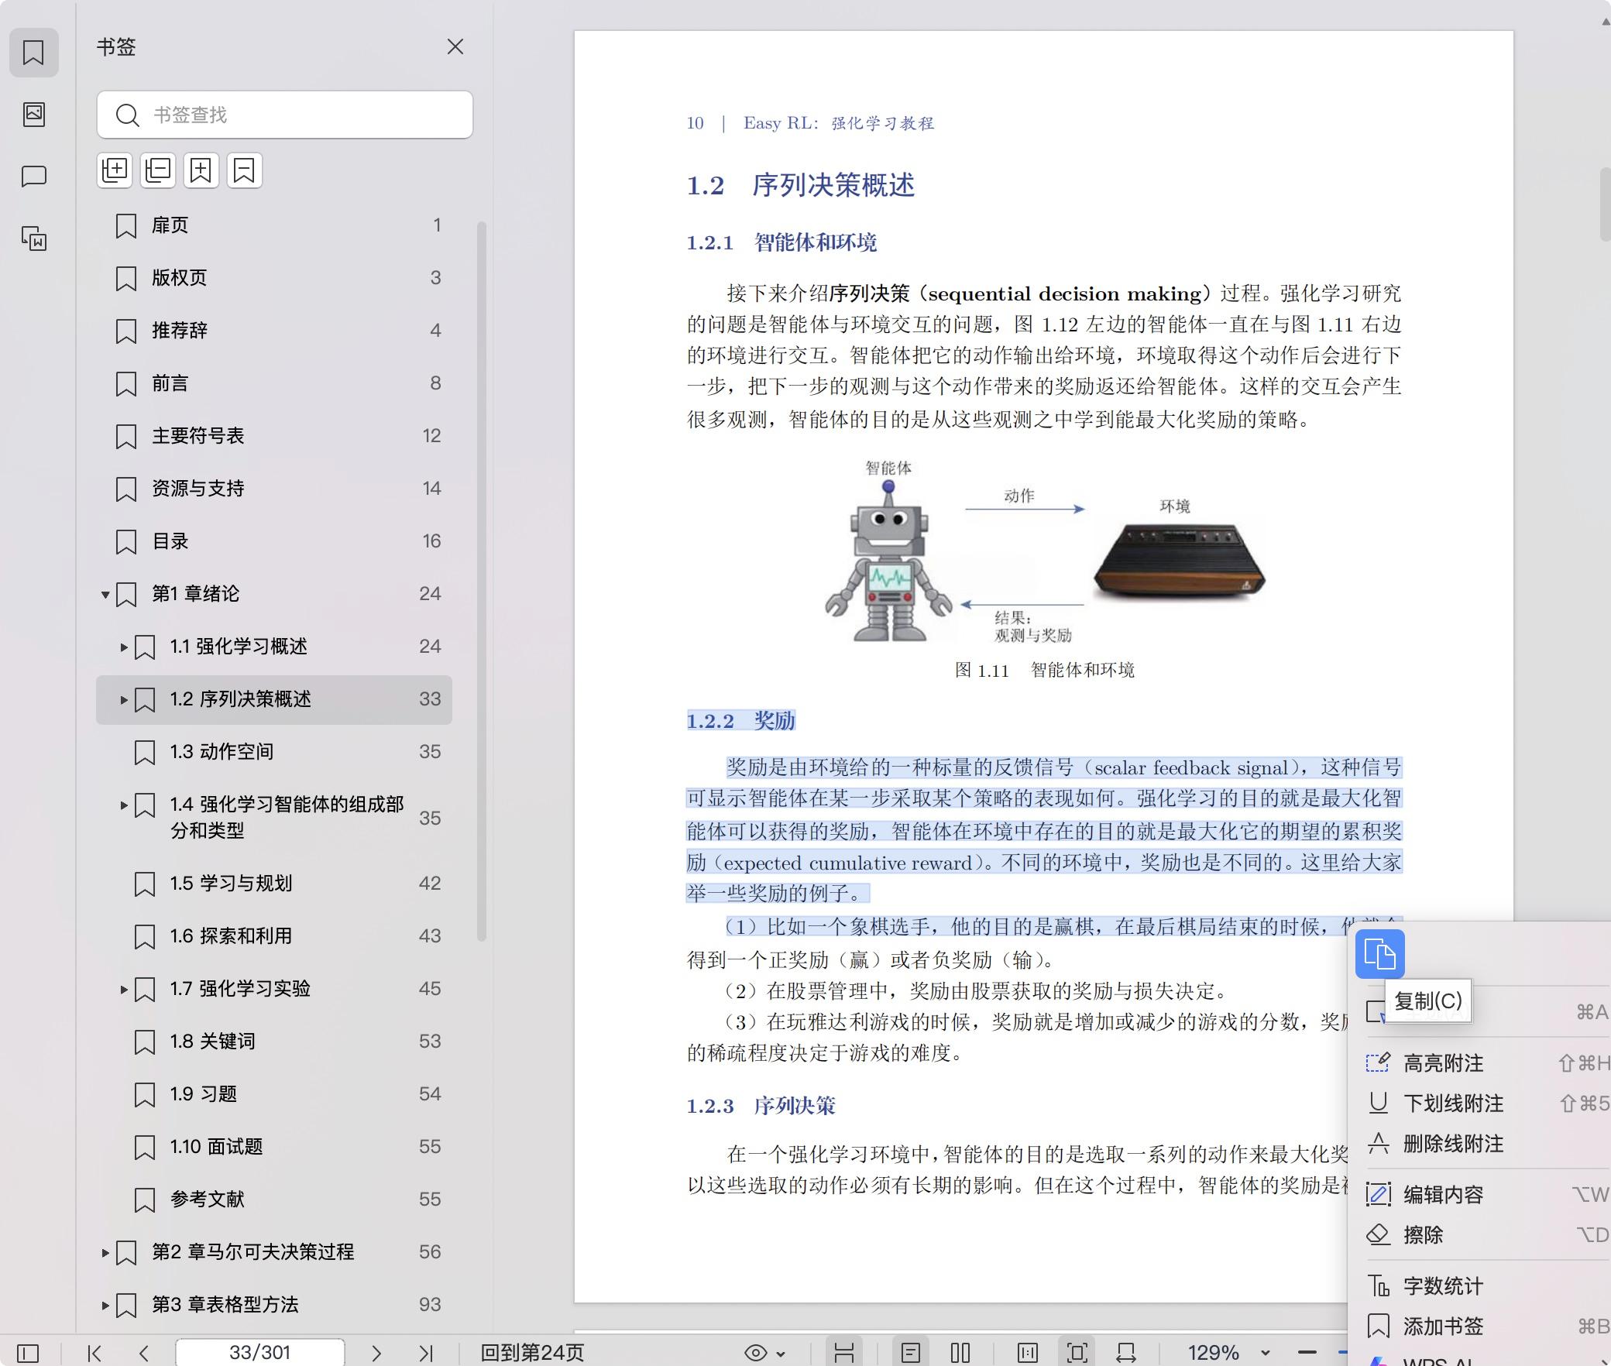This screenshot has height=1366, width=1611.
Task: Click the Copy icon in context menu
Action: tap(1379, 953)
